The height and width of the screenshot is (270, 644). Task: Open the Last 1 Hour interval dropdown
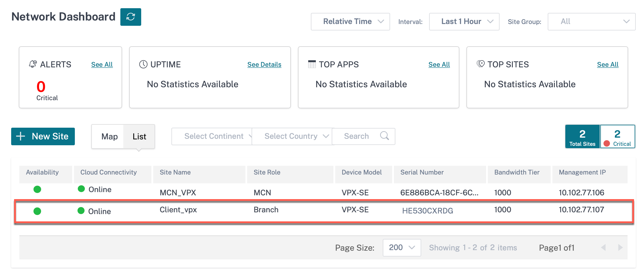(x=464, y=21)
